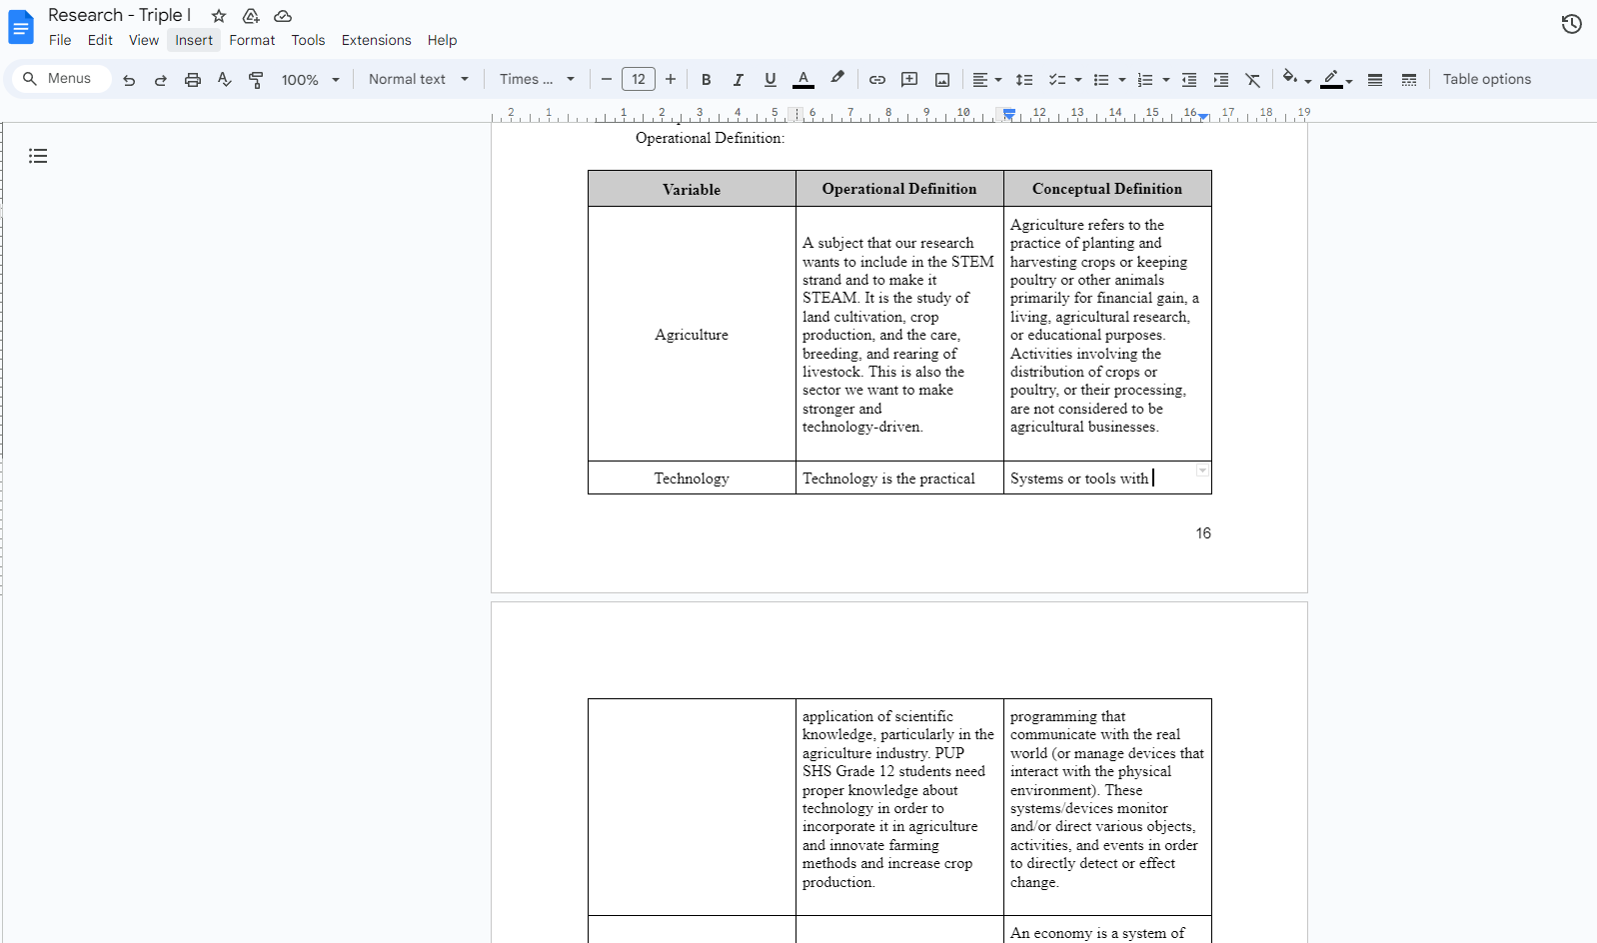The image size is (1597, 943).
Task: Check the cloud save status icon
Action: [x=283, y=16]
